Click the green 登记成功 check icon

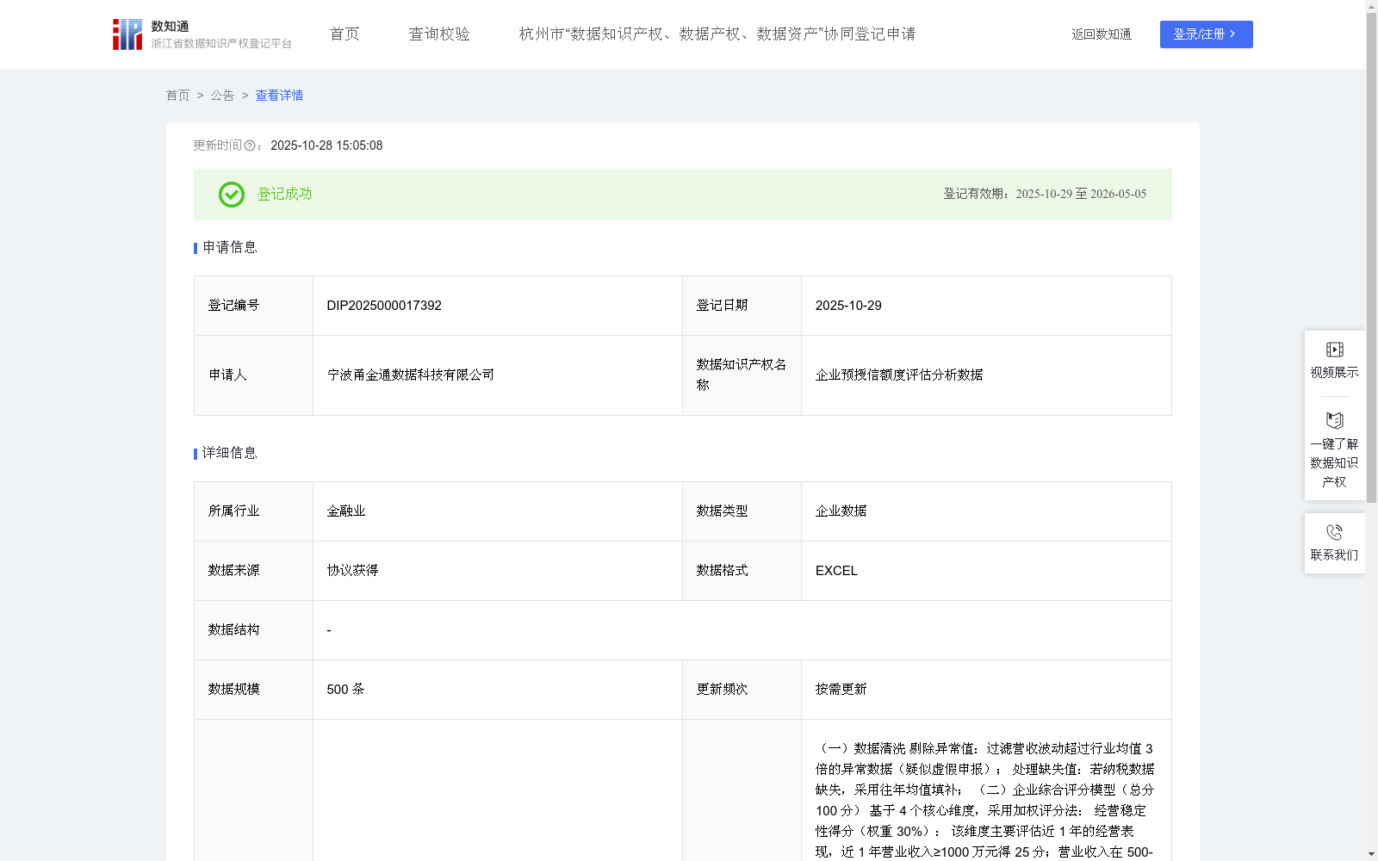[x=232, y=195]
